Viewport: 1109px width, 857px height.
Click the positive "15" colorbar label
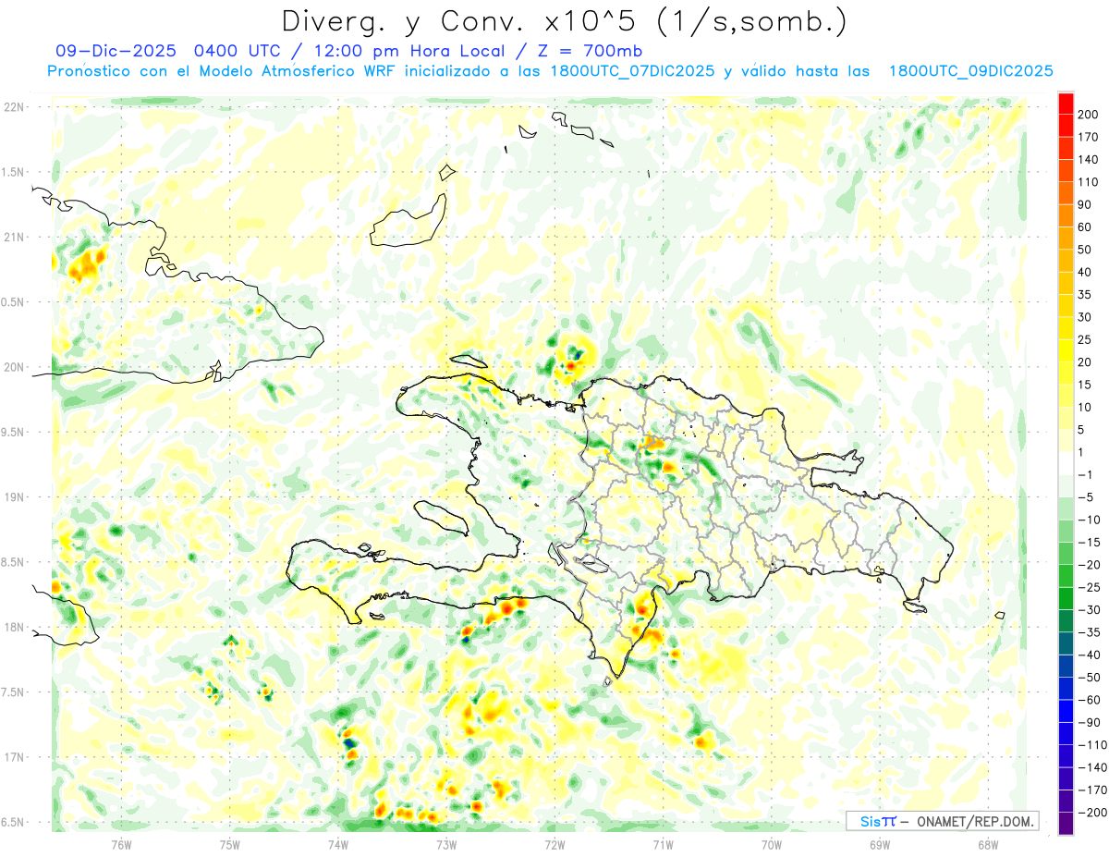(x=1086, y=385)
